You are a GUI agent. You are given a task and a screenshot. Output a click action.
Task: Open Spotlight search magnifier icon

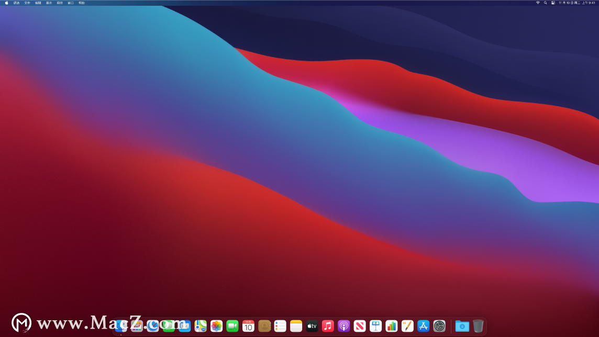coord(546,3)
